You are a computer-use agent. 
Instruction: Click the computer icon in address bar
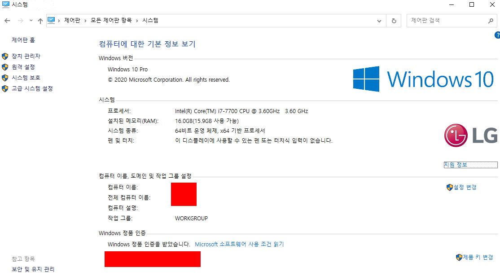pos(51,20)
